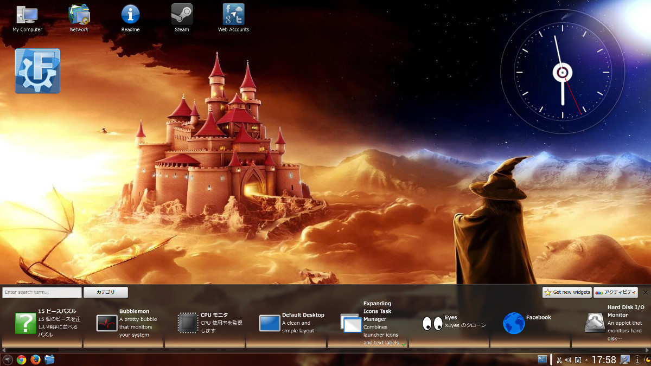
Task: Open the application launcher menu
Action: (8, 359)
